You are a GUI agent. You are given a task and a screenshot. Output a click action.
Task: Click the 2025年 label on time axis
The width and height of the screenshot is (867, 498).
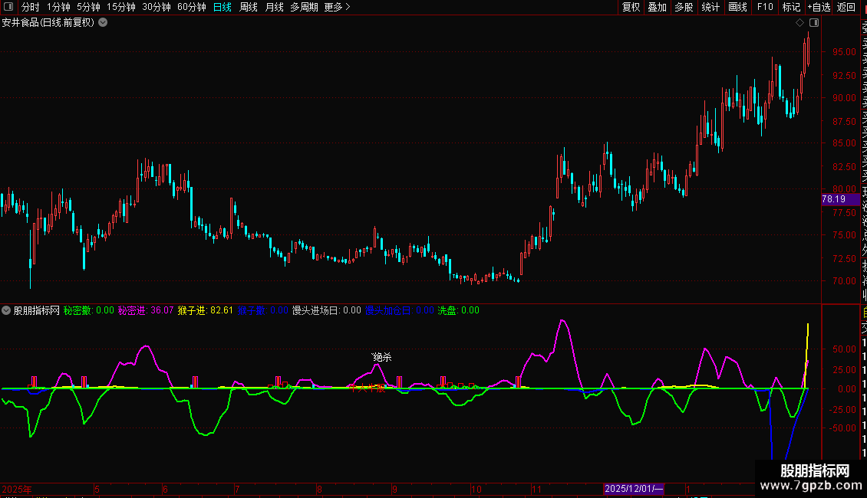[17, 489]
